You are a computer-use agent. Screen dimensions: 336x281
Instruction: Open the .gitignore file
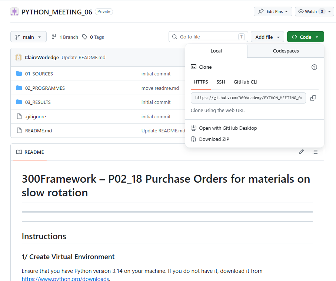click(36, 116)
